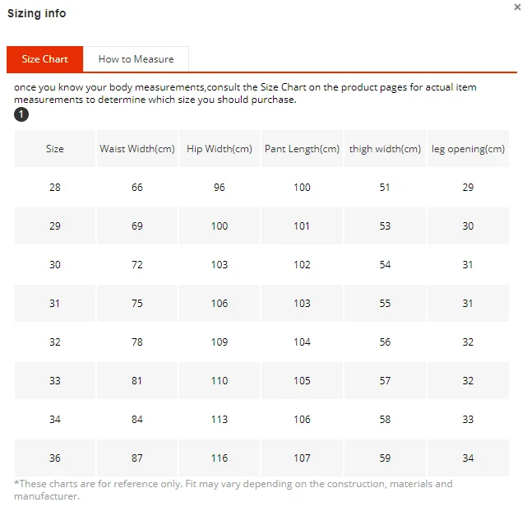This screenshot has height=516, width=527.
Task: Select size 36 in the Size column
Action: [55, 458]
